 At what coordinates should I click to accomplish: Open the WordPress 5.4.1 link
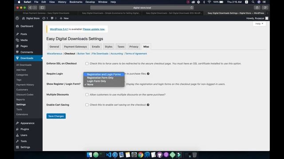pyautogui.click(x=59, y=29)
